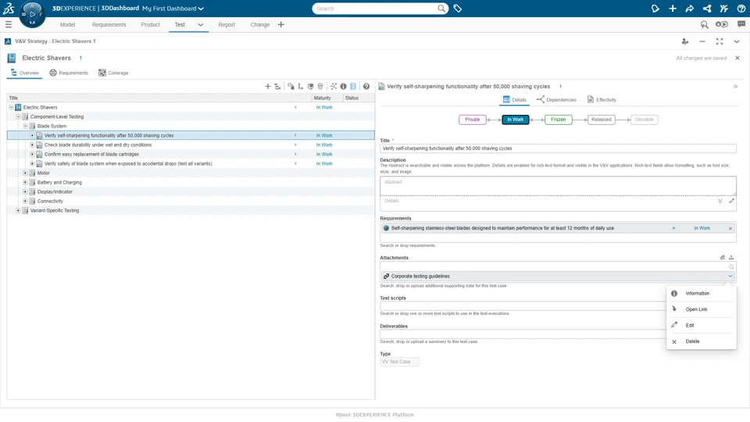
Task: Toggle the highlighted details panel icon in toolbar
Action: pos(353,87)
